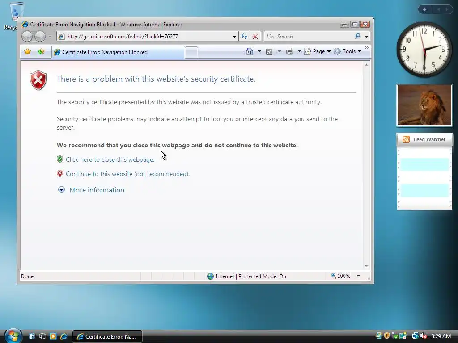The image size is (458, 343).
Task: Click the Feed Watcher gadget header
Action: (x=424, y=139)
